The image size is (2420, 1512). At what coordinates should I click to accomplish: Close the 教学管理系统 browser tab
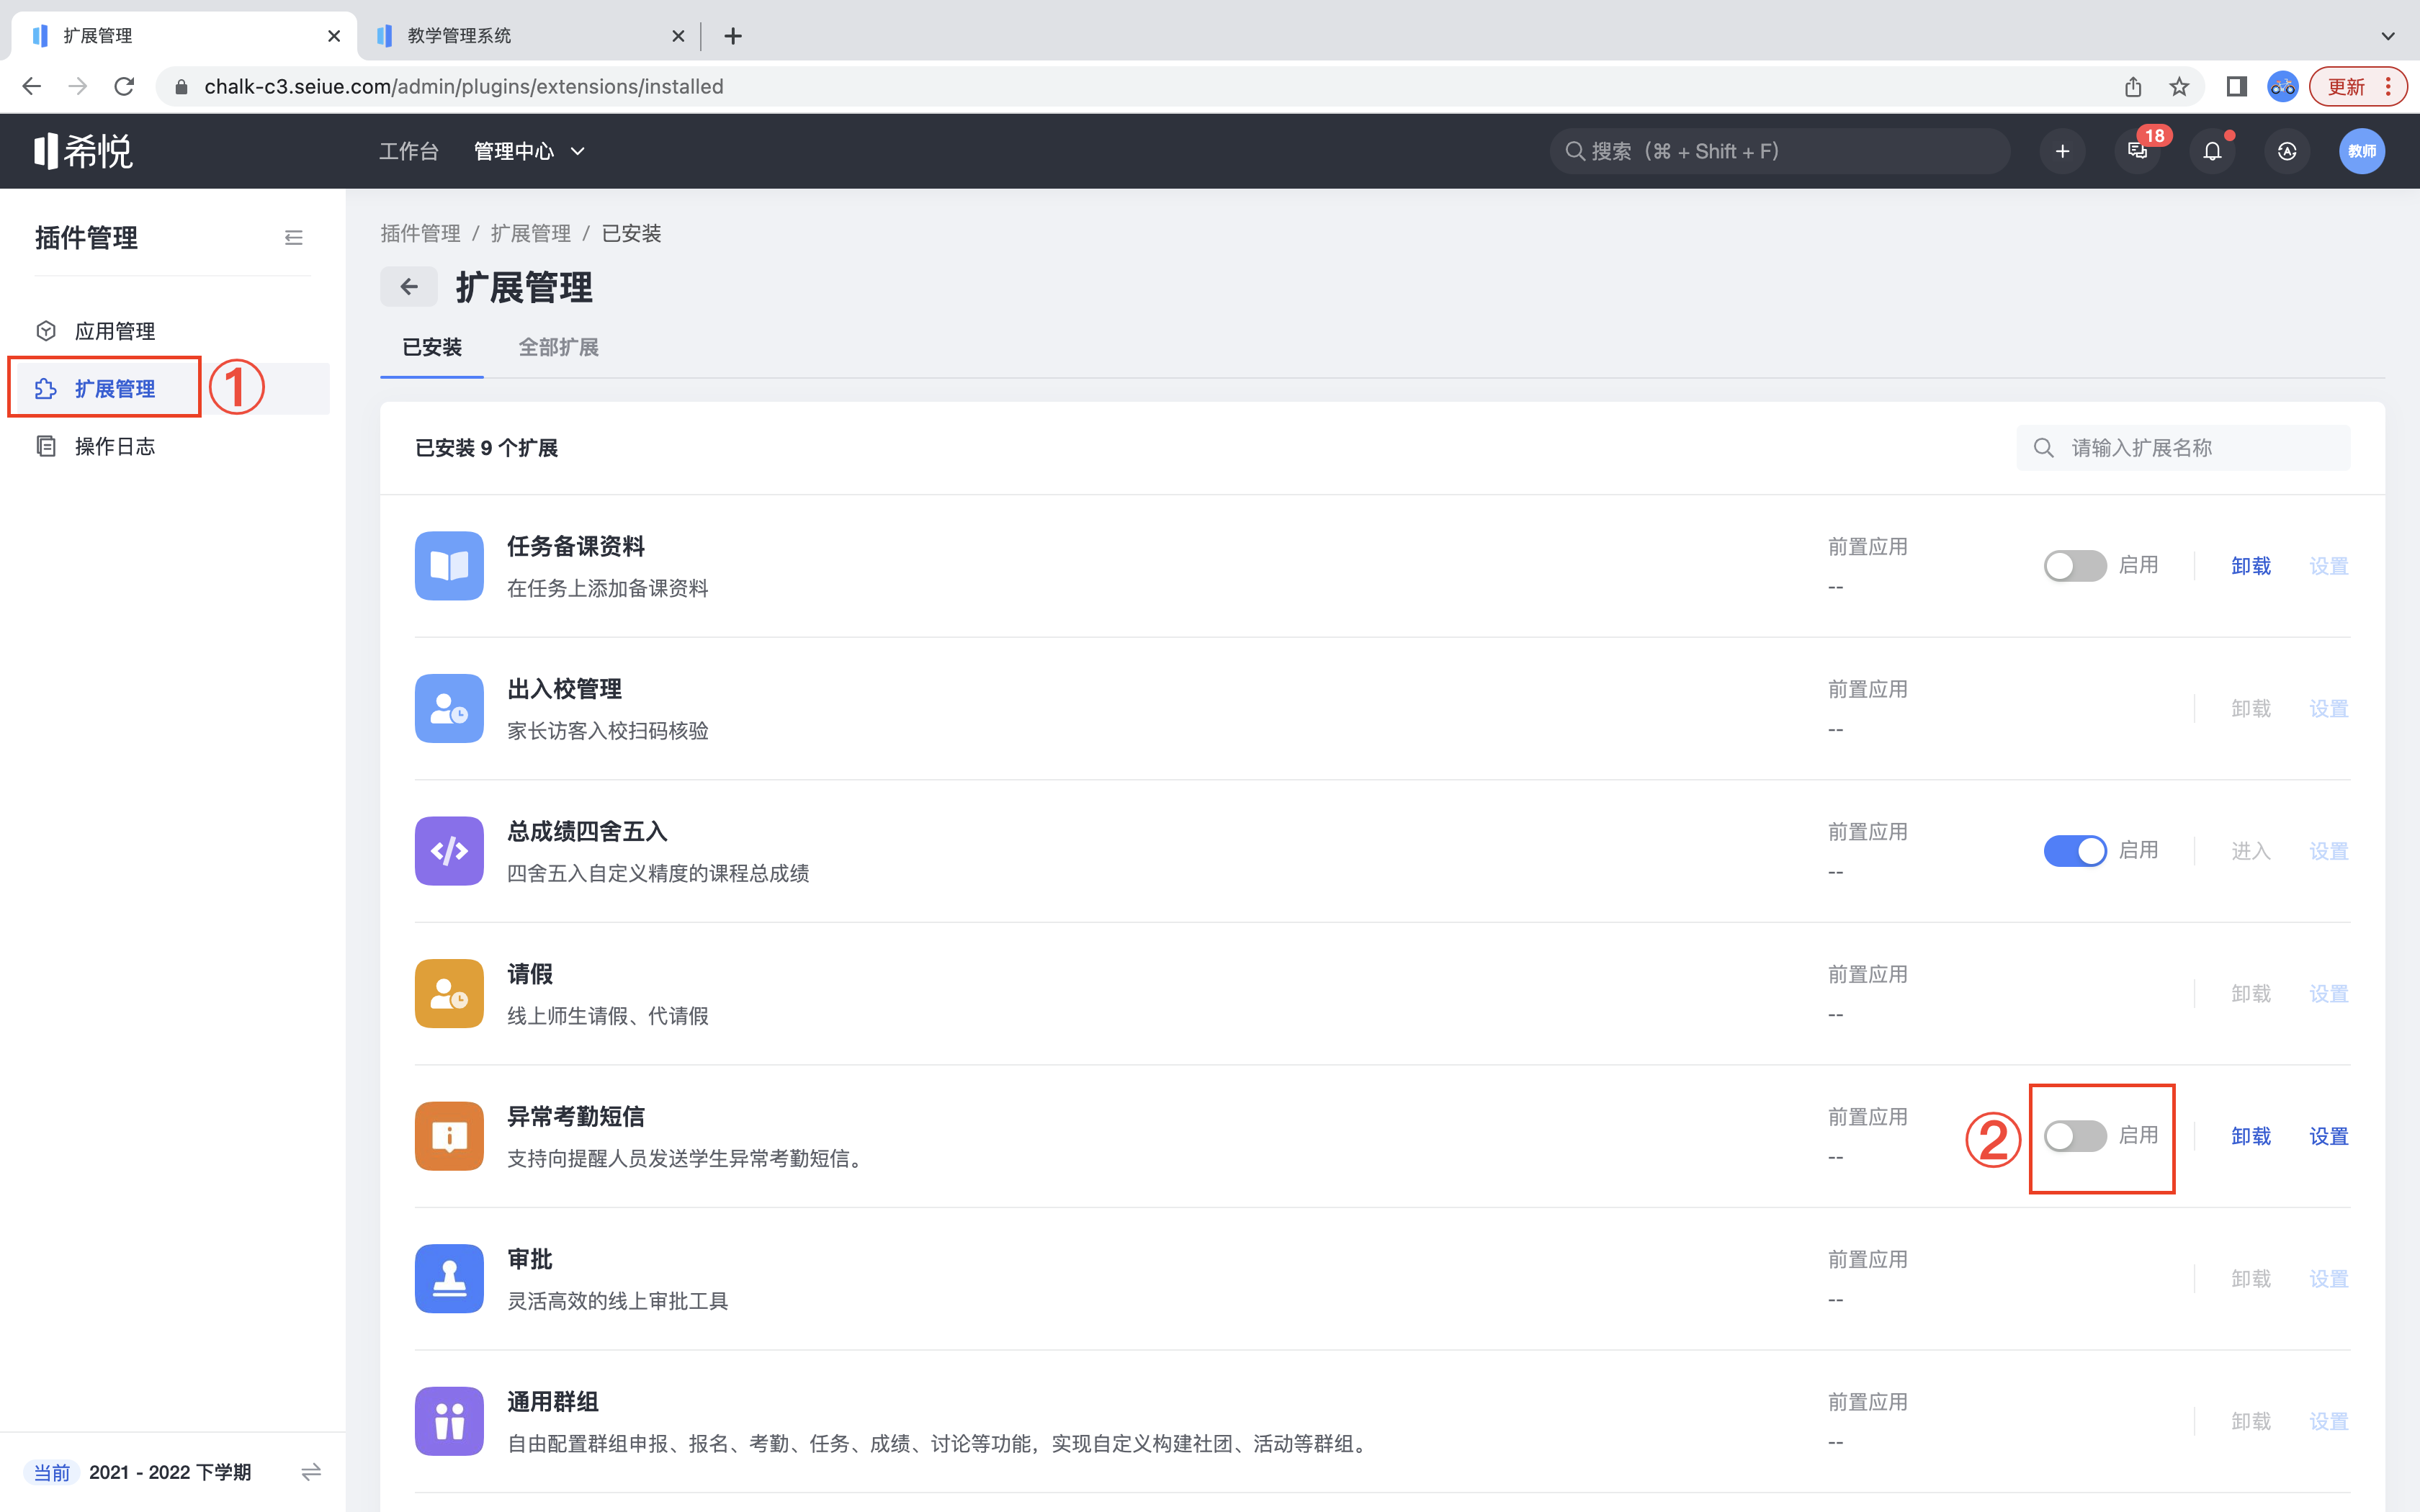coord(678,36)
